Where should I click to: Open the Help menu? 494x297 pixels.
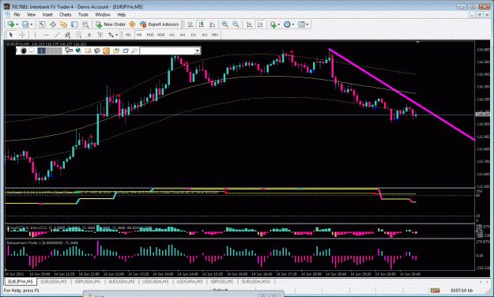(x=121, y=14)
